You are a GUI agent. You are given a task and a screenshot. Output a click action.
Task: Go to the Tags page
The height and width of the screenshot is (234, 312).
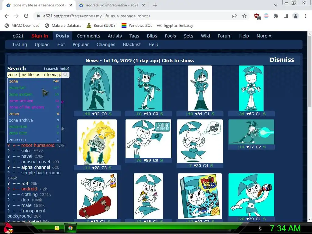click(134, 36)
